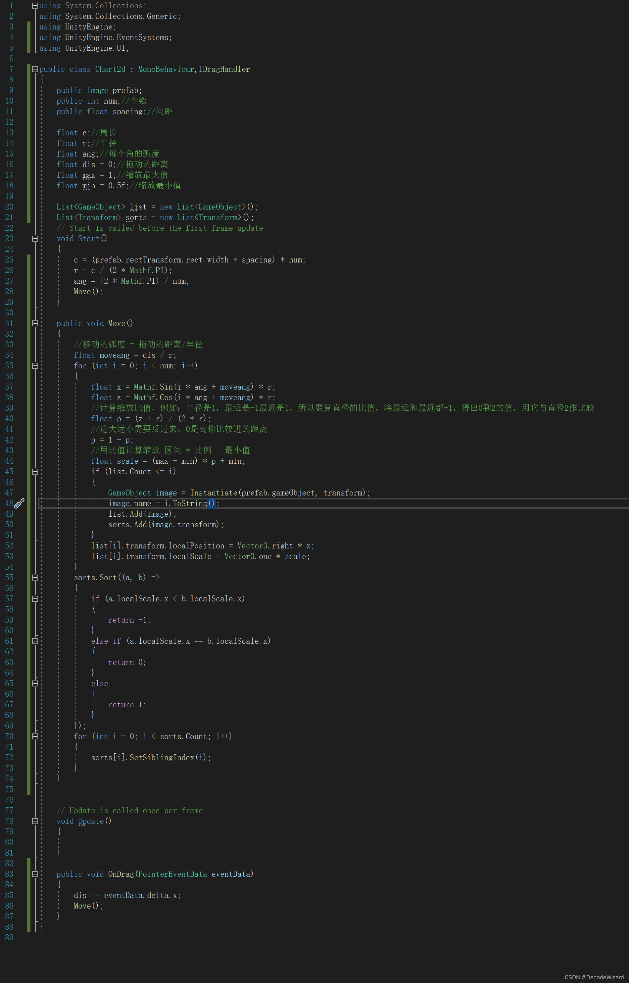This screenshot has width=629, height=983.
Task: Click line number 48 in the gutter
Action: pyautogui.click(x=9, y=503)
